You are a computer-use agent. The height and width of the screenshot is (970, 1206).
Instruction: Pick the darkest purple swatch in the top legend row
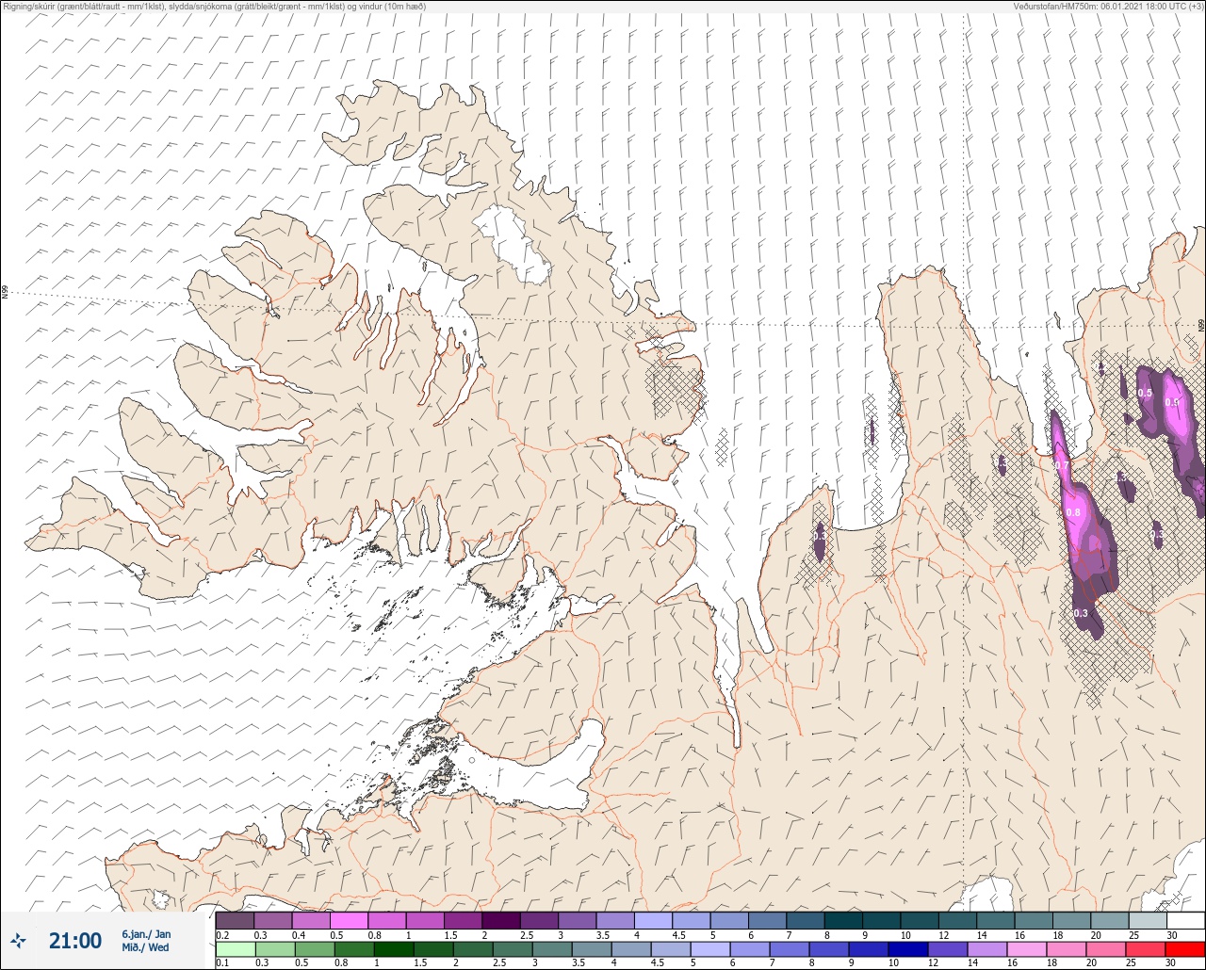tap(500, 920)
